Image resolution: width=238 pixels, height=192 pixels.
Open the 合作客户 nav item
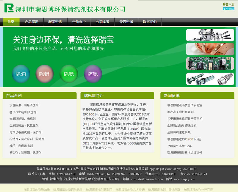point(79,22)
